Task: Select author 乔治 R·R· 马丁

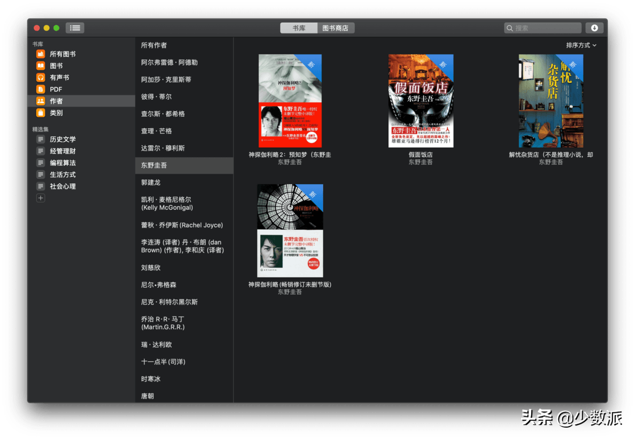Action: tap(184, 323)
